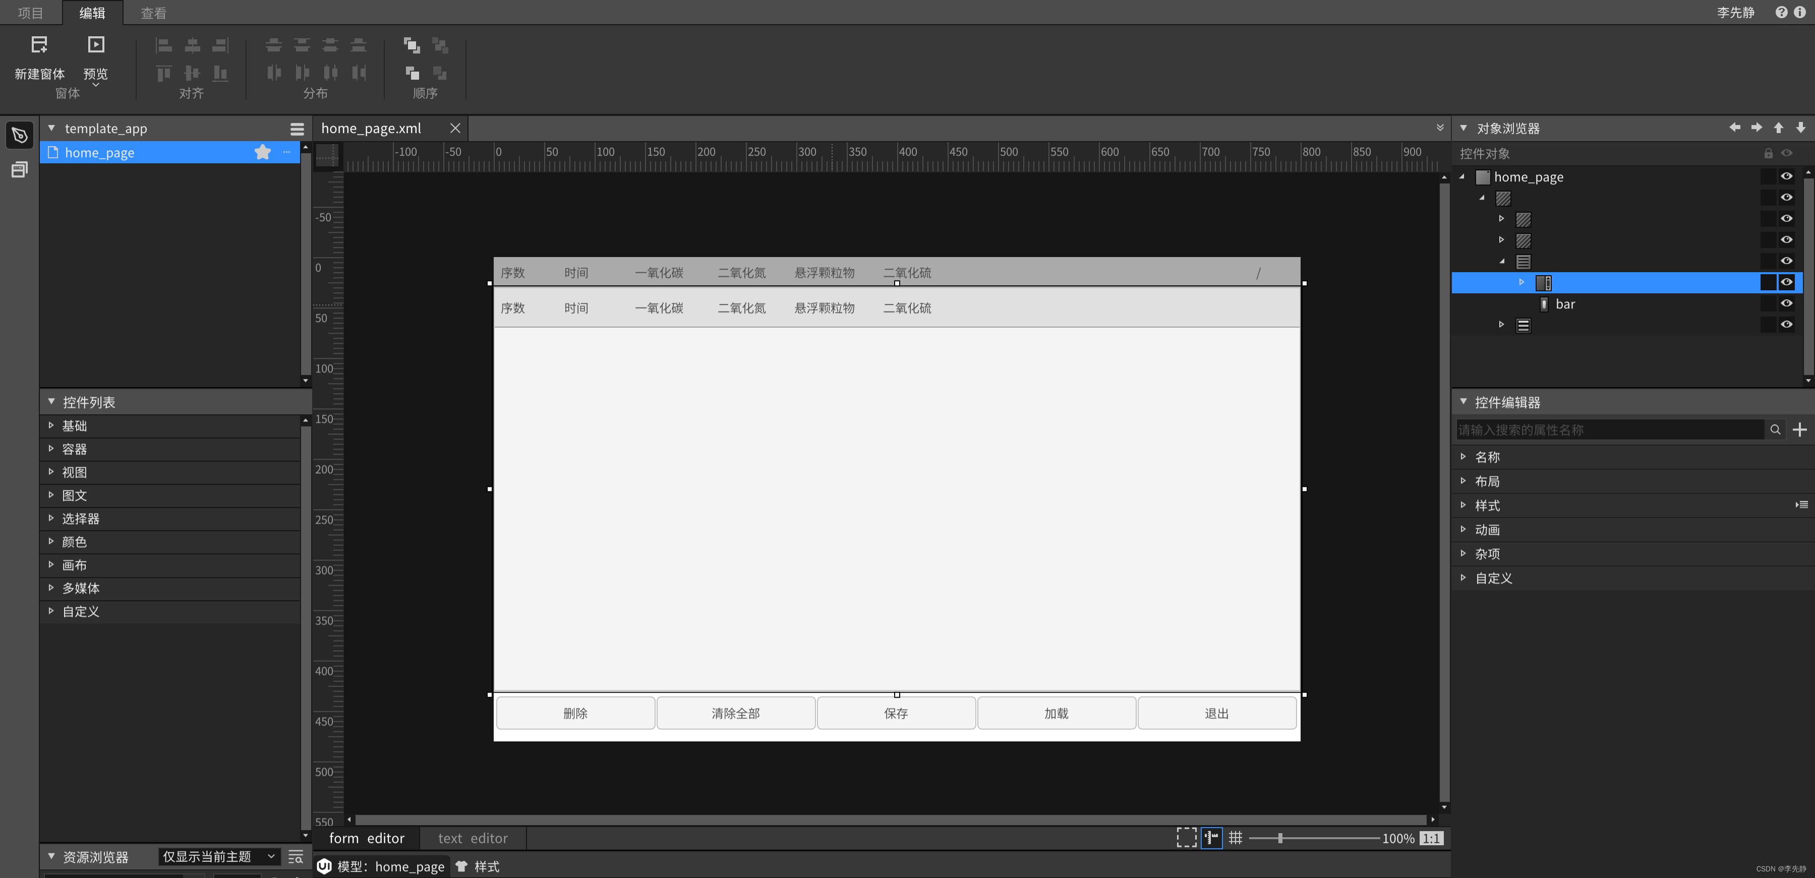The width and height of the screenshot is (1815, 878).
Task: Close the home_page.xml tab
Action: (x=455, y=128)
